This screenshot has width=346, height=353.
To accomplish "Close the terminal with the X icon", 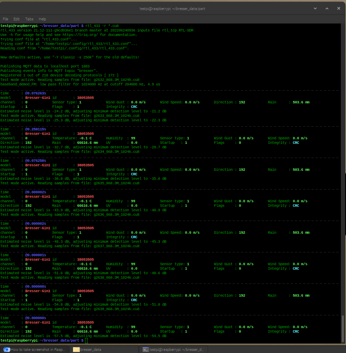I will pyautogui.click(x=338, y=8).
